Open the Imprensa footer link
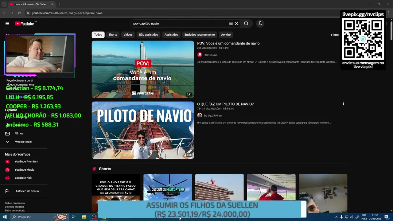Screen dimensions: 393x221 pyautogui.click(x=19, y=203)
